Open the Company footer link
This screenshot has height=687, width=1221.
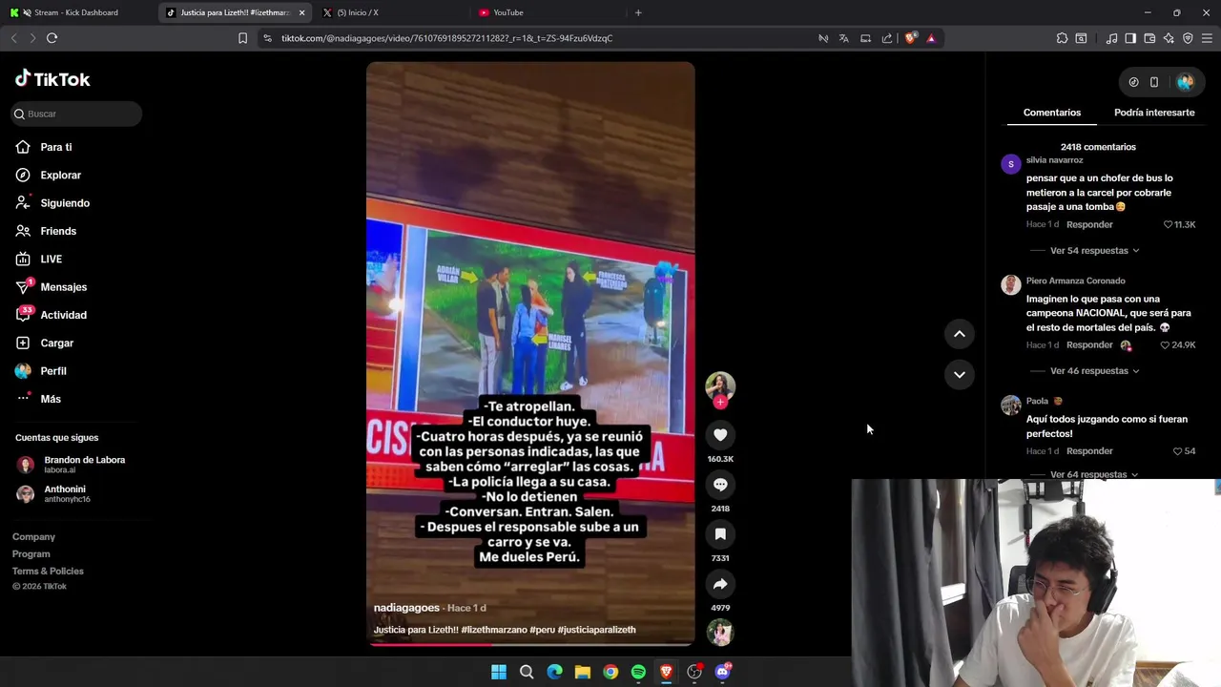pyautogui.click(x=33, y=537)
